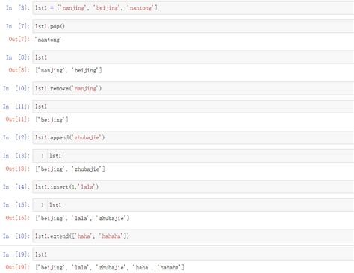This screenshot has height=273, width=354.
Task: Click line number 1 in cell 15
Action: coord(42,205)
